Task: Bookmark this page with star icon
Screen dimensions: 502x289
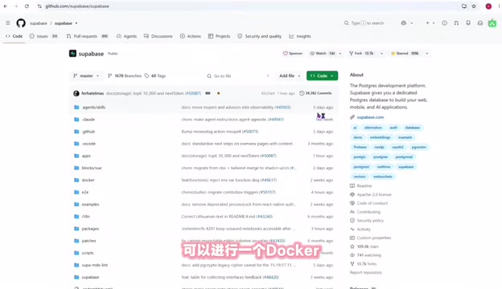Action: click(474, 6)
